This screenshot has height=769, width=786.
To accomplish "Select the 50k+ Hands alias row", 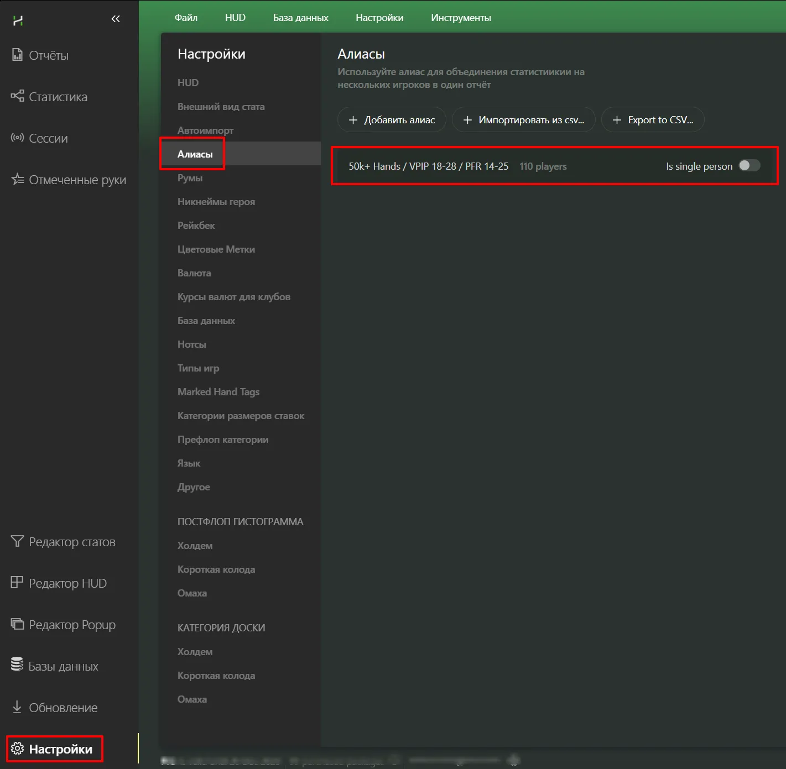I will pyautogui.click(x=429, y=166).
